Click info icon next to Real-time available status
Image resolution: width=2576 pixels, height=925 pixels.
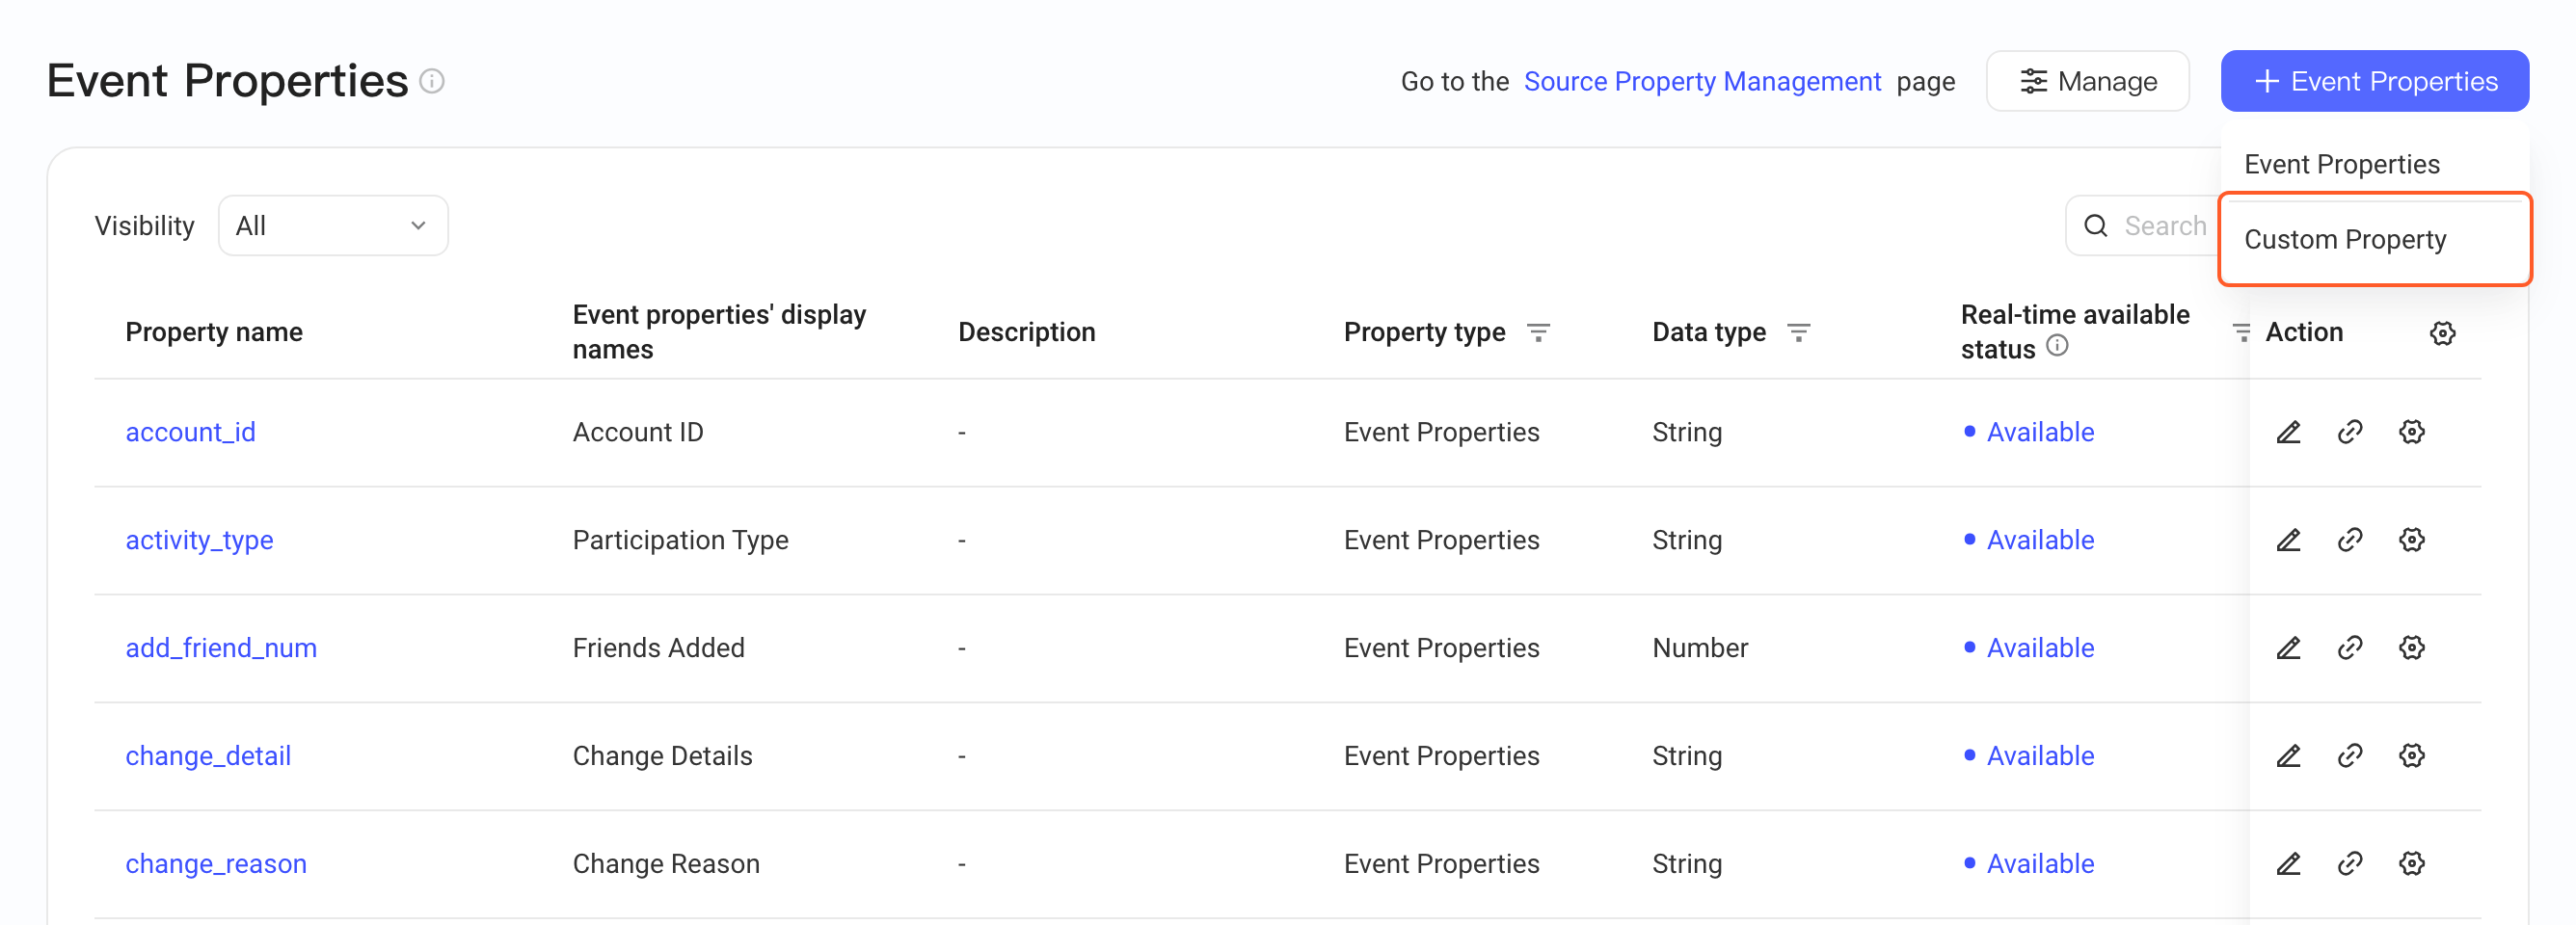[x=2057, y=346]
